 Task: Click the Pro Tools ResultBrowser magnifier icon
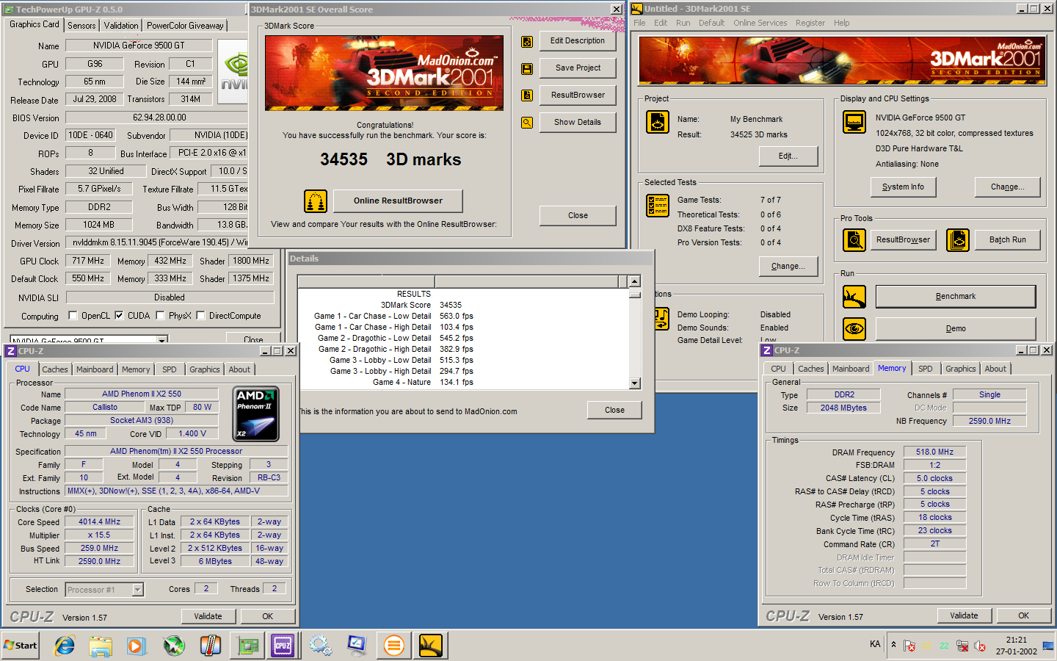pyautogui.click(x=854, y=239)
